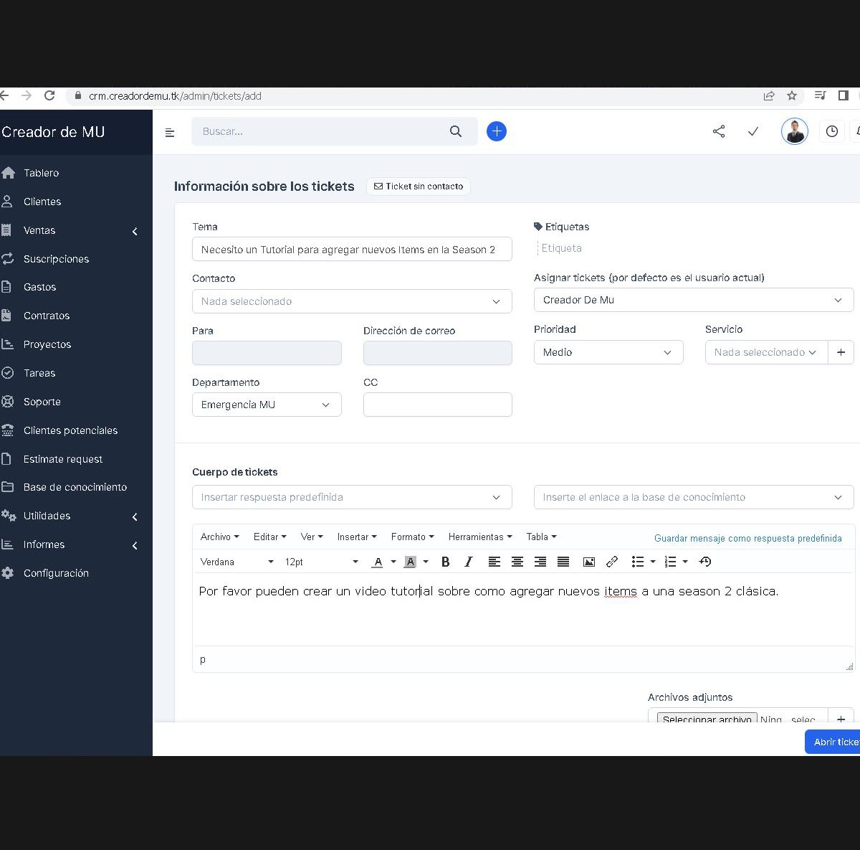860x850 pixels.
Task: Click the Tema subject input field
Action: (352, 249)
